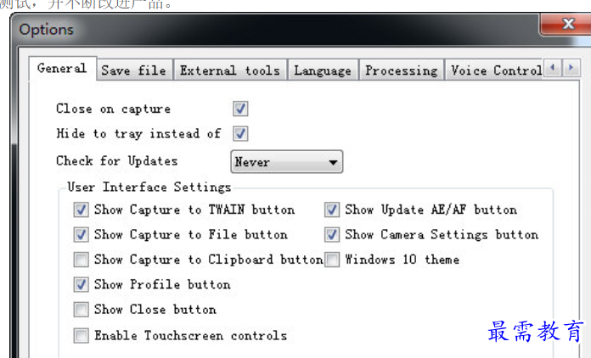Open the Check for Updates dropdown
The image size is (591, 358).
point(287,162)
